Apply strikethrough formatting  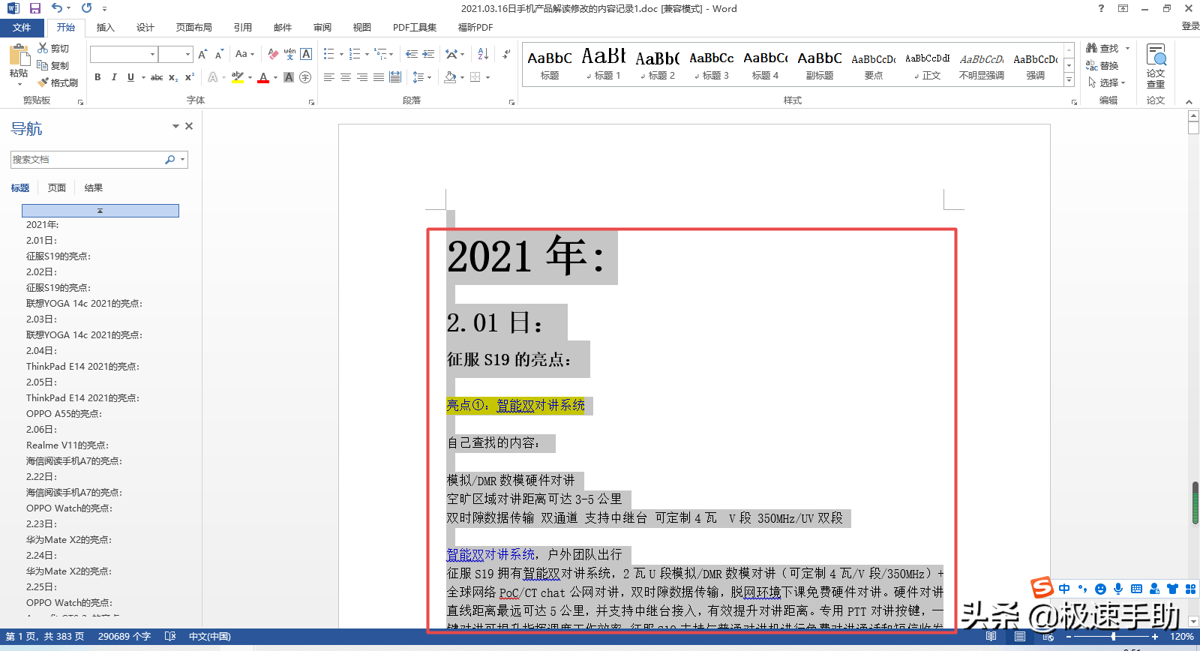pos(157,77)
